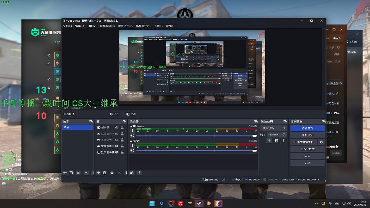Viewport: 370px width, 208px height.
Task: Pop out the Sources dock panel
Action: [124, 122]
